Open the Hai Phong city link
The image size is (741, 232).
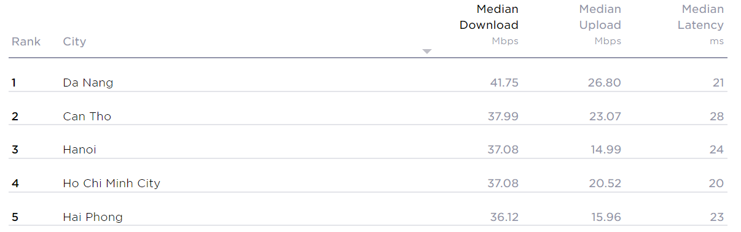93,217
